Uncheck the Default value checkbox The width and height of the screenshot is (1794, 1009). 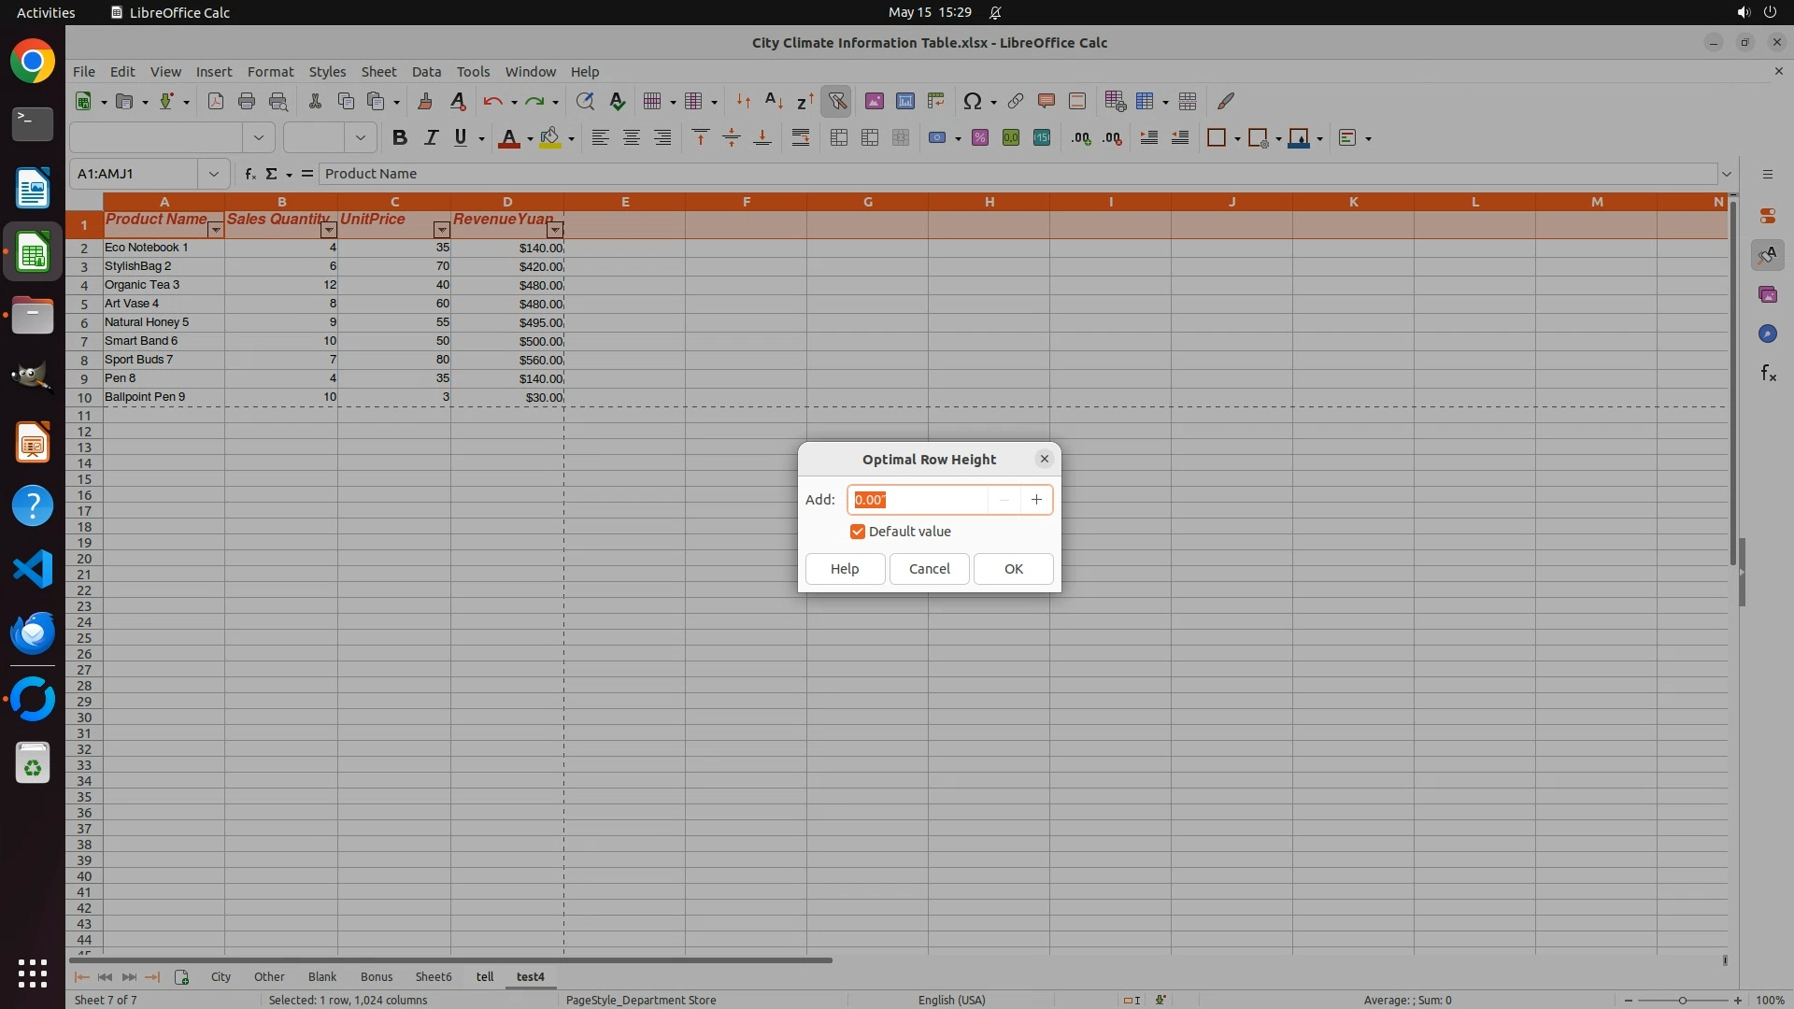[857, 532]
